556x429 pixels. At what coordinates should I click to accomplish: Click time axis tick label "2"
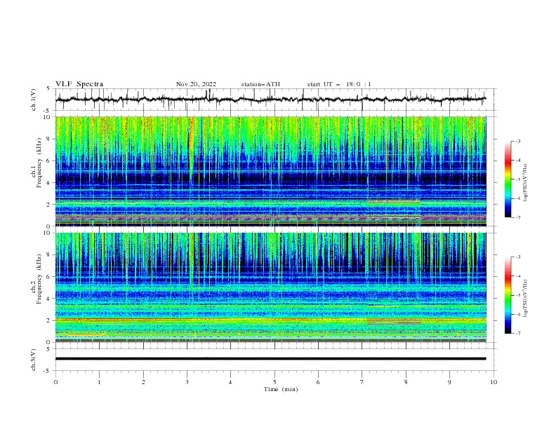coord(143,382)
